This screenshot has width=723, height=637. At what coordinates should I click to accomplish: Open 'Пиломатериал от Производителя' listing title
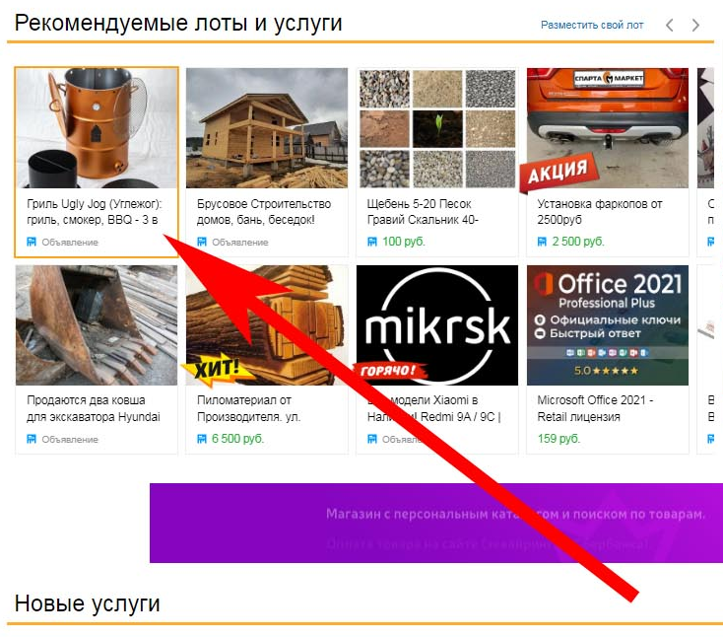(x=248, y=408)
